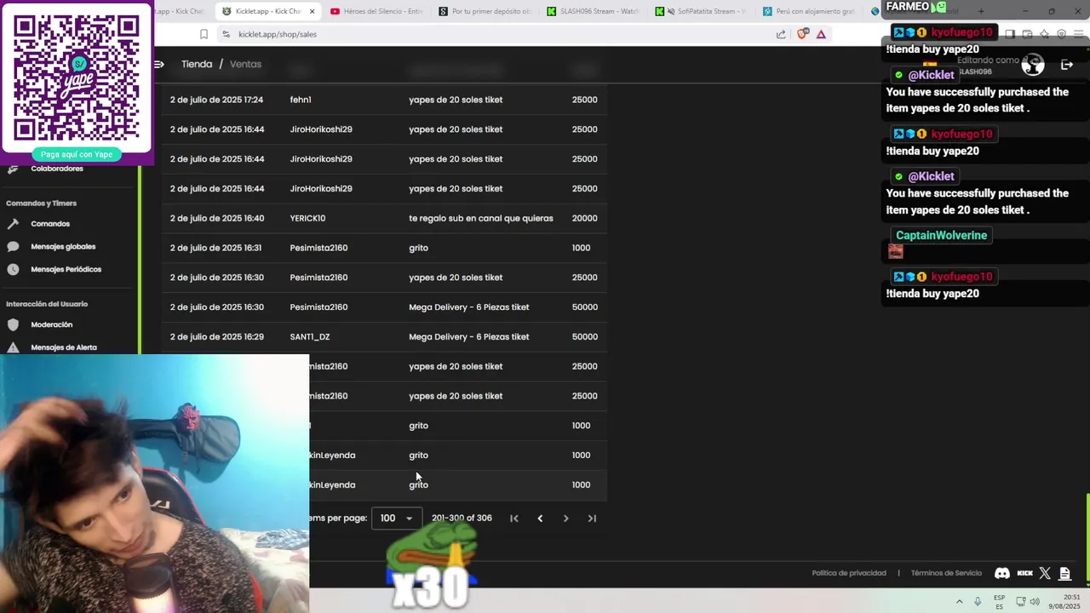Switch to the SLASH096 Stream tab
The height and width of the screenshot is (613, 1090).
pos(594,11)
